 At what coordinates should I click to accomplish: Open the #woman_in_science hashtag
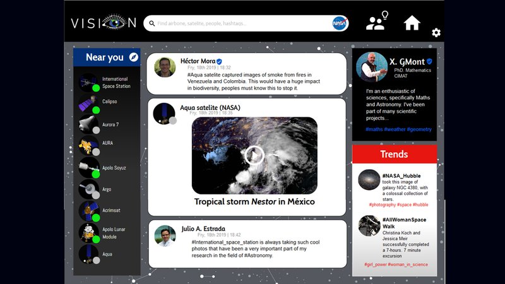(408, 264)
